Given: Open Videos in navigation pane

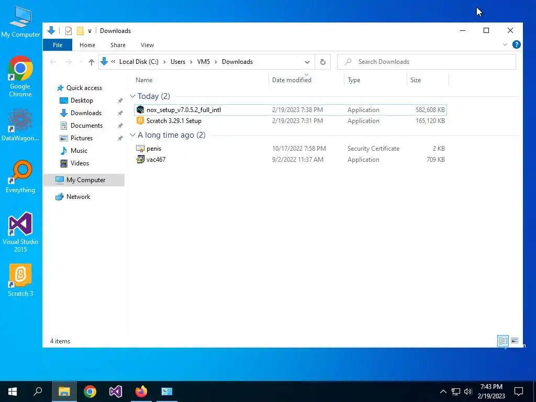Looking at the screenshot, I should coord(80,163).
